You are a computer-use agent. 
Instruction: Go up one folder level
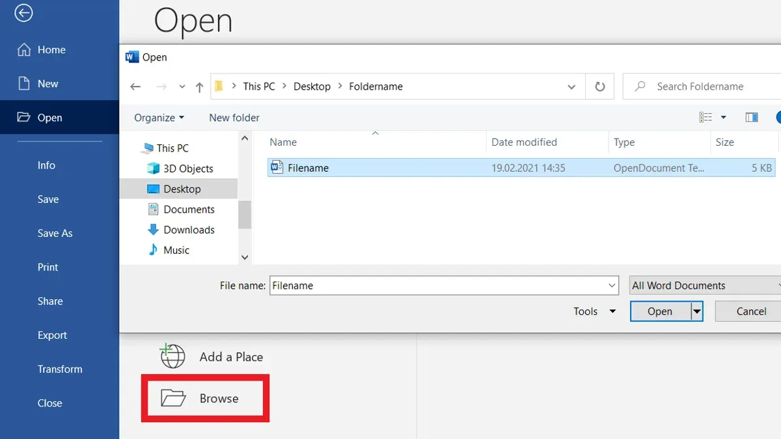click(199, 86)
